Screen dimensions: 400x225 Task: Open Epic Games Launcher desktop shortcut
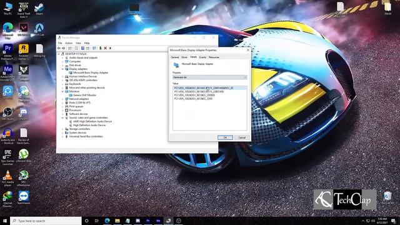point(8,157)
